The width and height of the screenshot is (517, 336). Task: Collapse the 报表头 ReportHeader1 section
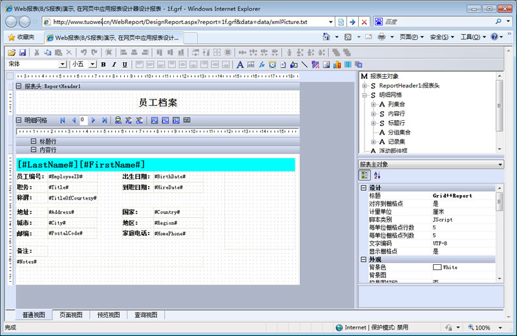(x=19, y=86)
